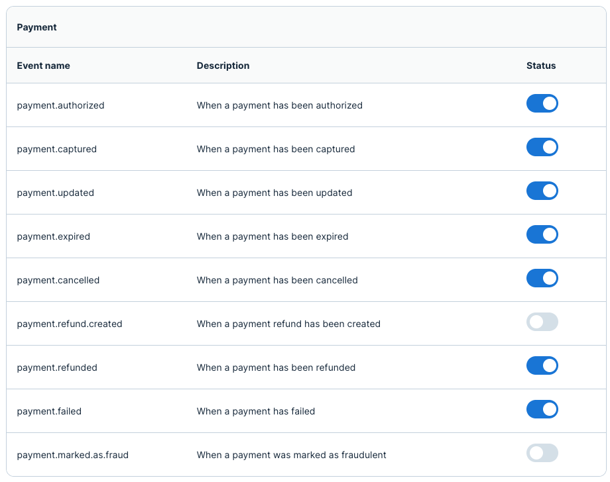Screen dimensions: 610x482
Task: Select the payment.authorized event name
Action: [x=60, y=105]
